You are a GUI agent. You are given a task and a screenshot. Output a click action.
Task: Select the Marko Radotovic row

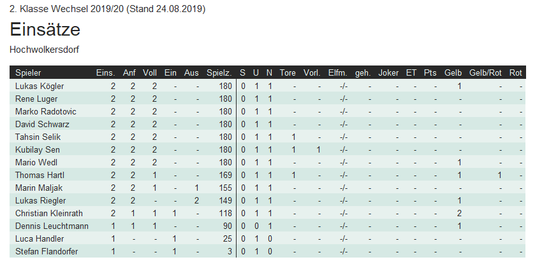tap(268, 112)
